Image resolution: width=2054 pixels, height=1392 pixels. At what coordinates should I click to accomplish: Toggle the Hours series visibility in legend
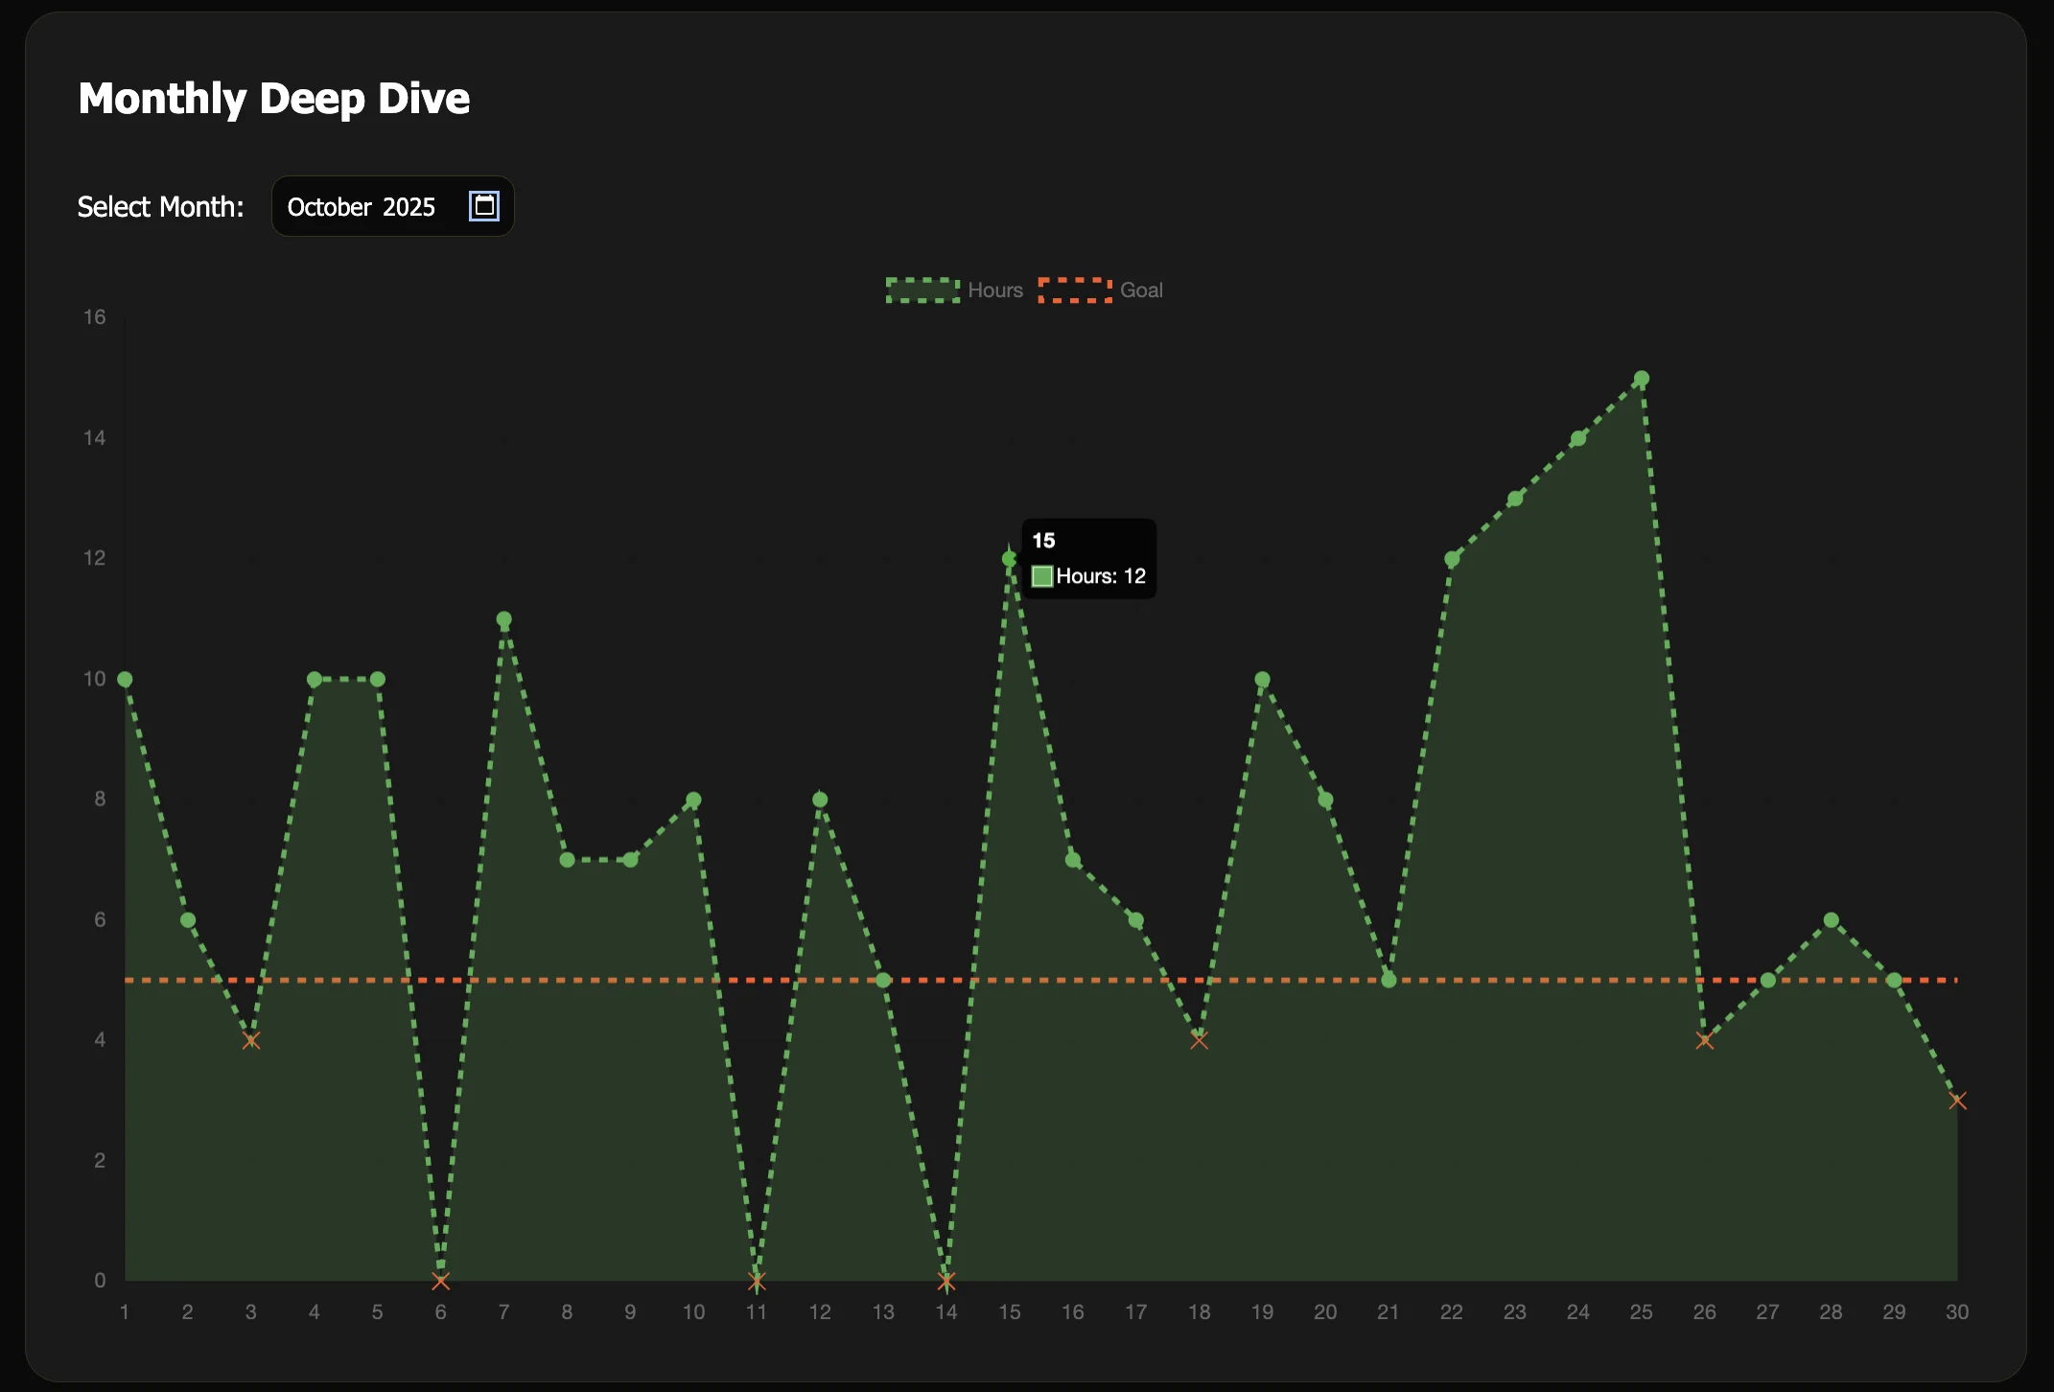[x=994, y=290]
